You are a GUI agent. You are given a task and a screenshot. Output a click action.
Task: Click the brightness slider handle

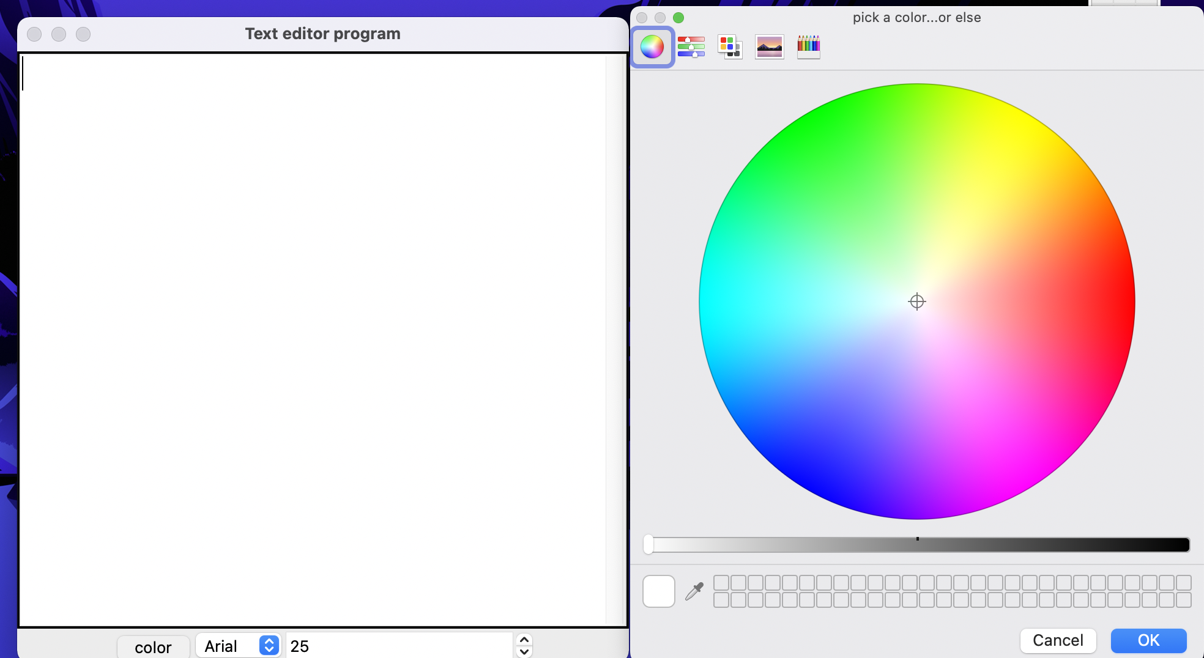pos(648,544)
